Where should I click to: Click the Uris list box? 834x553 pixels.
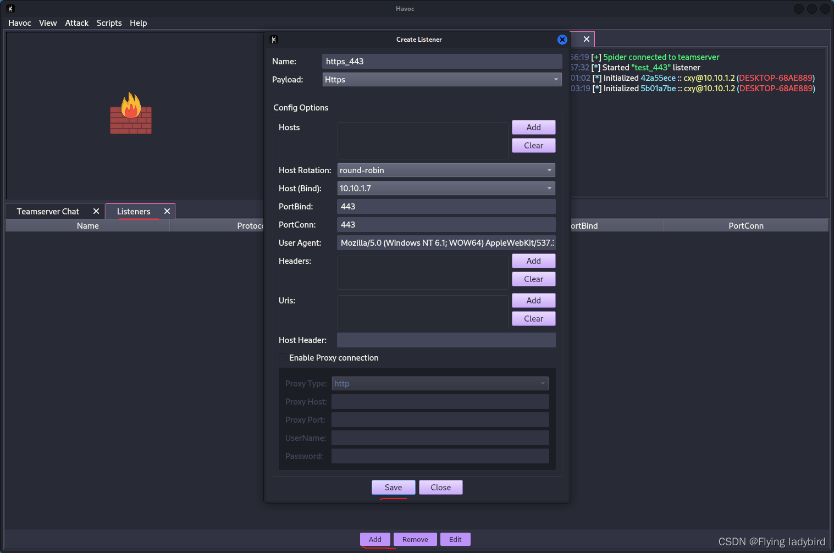point(423,312)
